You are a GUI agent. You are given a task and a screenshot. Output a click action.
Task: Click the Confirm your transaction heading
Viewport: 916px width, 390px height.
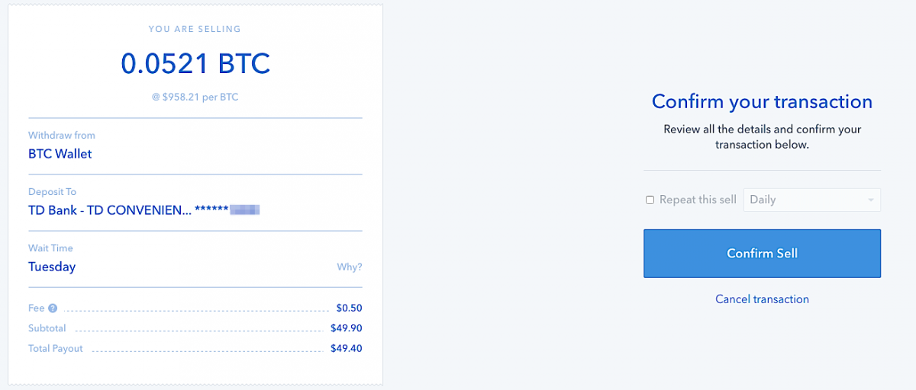pyautogui.click(x=762, y=102)
